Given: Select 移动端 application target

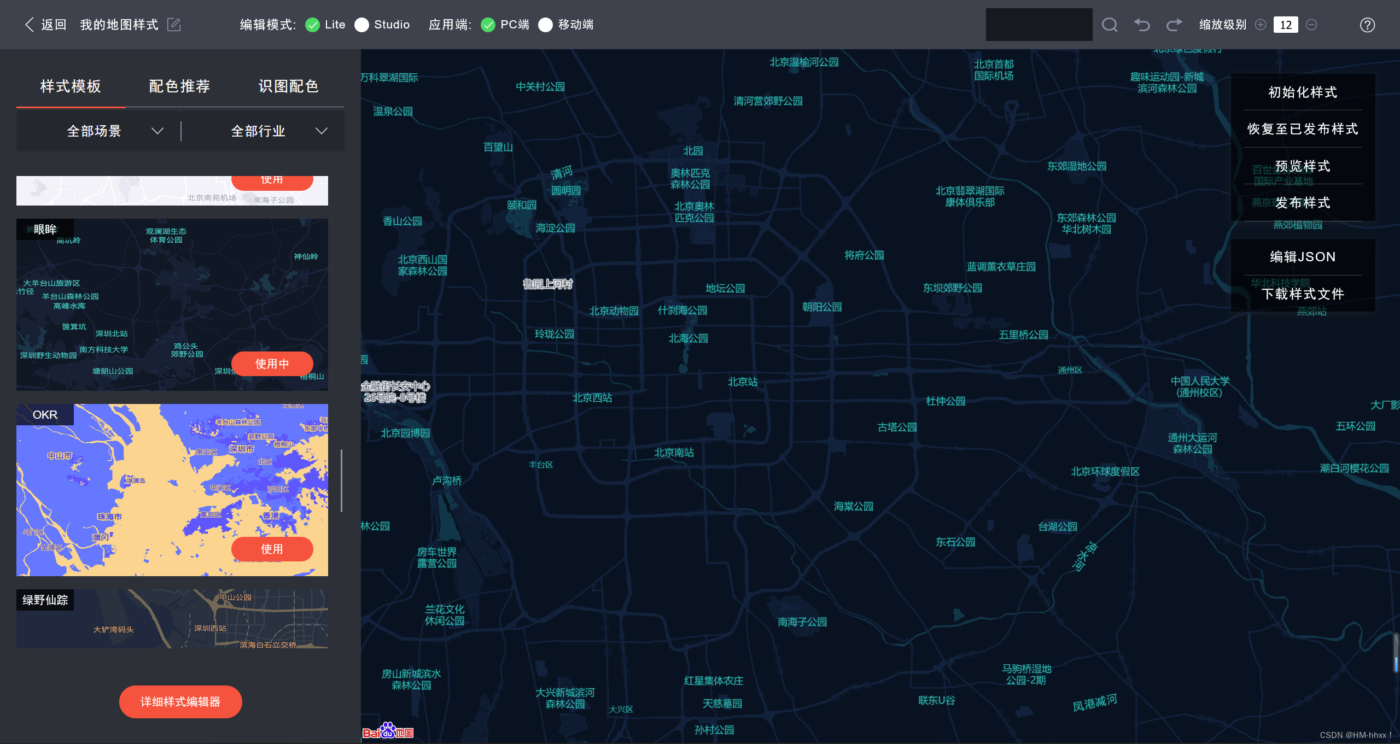Looking at the screenshot, I should pos(545,25).
